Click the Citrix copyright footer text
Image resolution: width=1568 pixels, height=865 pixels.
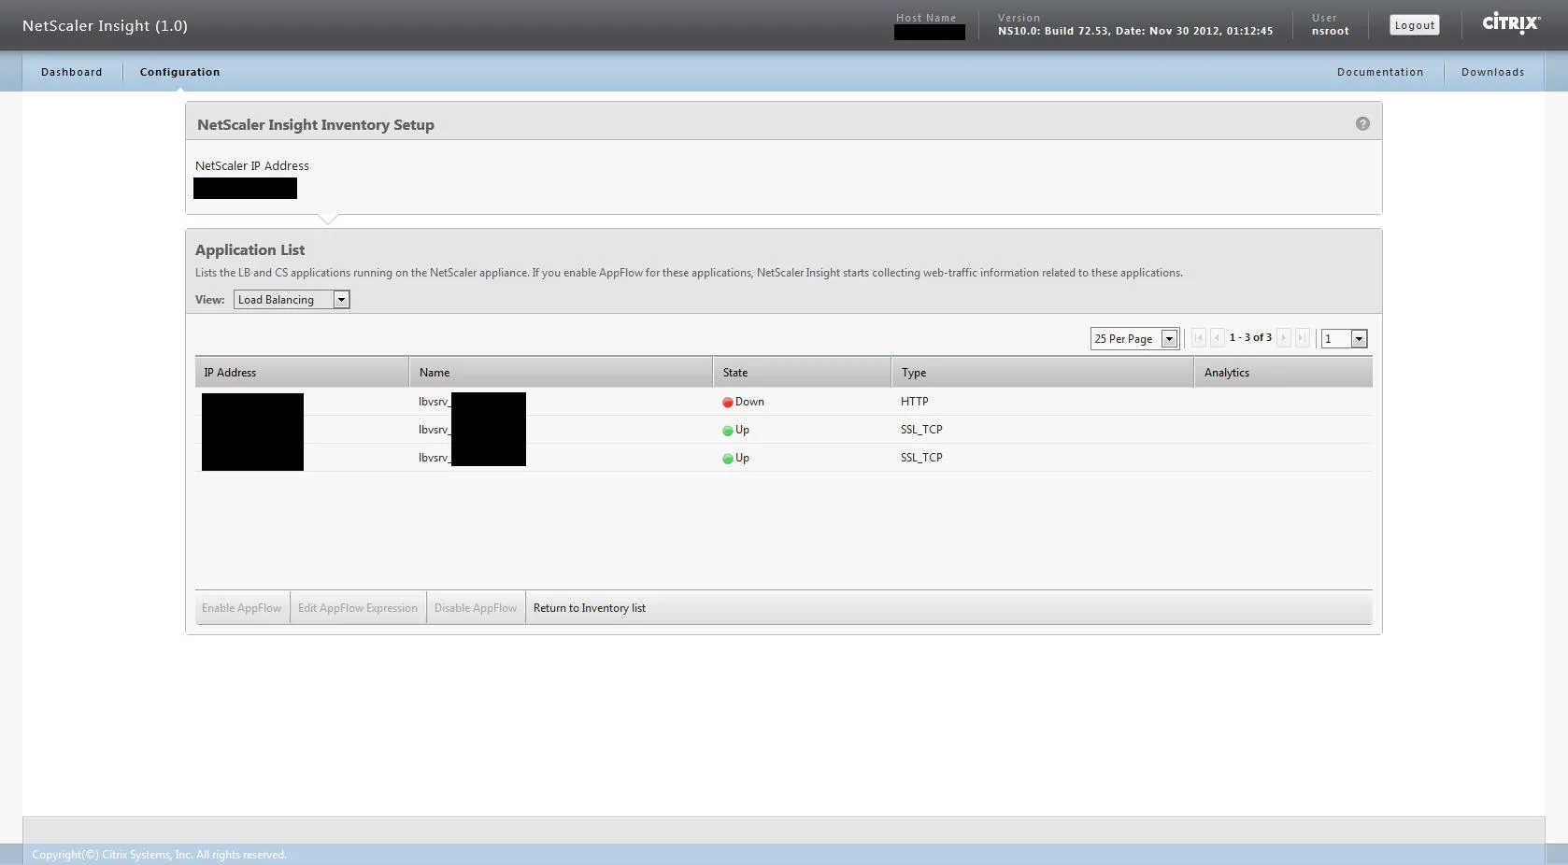(160, 855)
